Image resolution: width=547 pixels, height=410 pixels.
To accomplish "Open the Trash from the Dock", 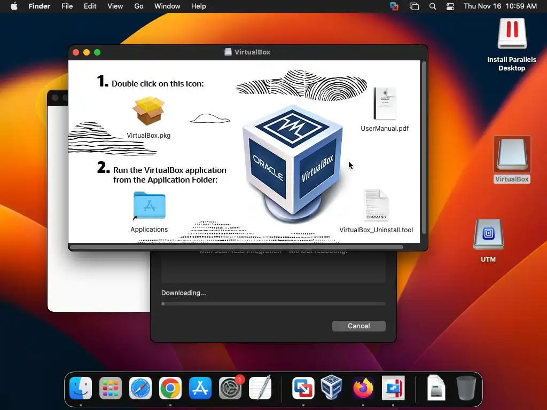I will point(466,388).
